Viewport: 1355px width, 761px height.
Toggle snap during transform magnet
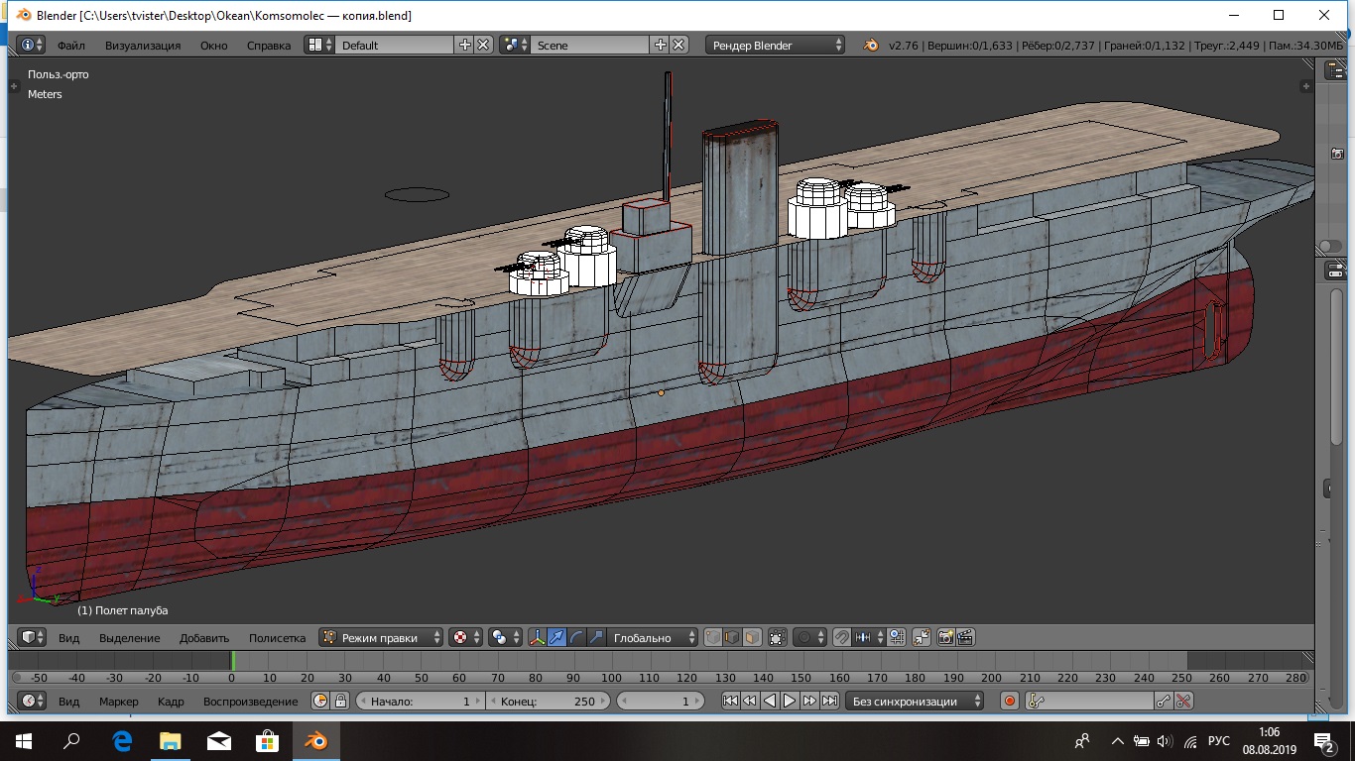coord(841,638)
